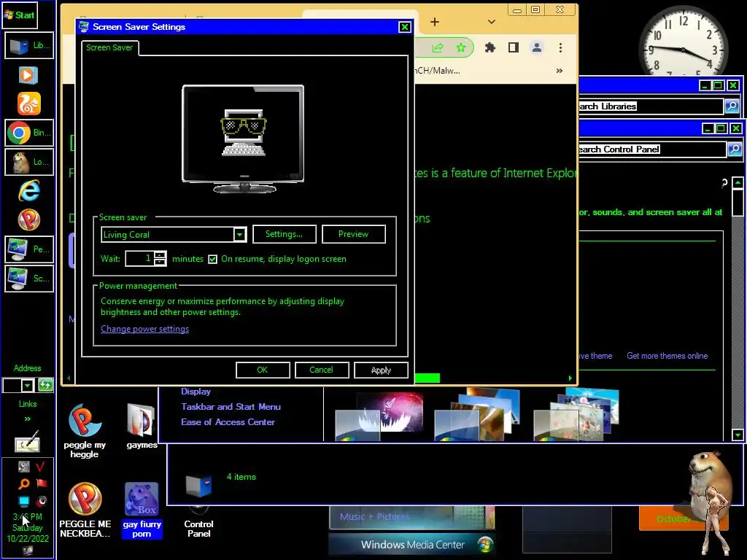Viewport: 747px width, 560px height.
Task: Click OK in Screen Saver Settings
Action: (x=263, y=370)
